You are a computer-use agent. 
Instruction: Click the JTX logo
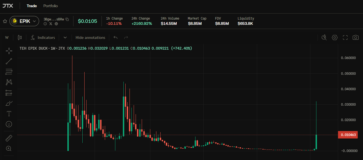coord(8,6)
